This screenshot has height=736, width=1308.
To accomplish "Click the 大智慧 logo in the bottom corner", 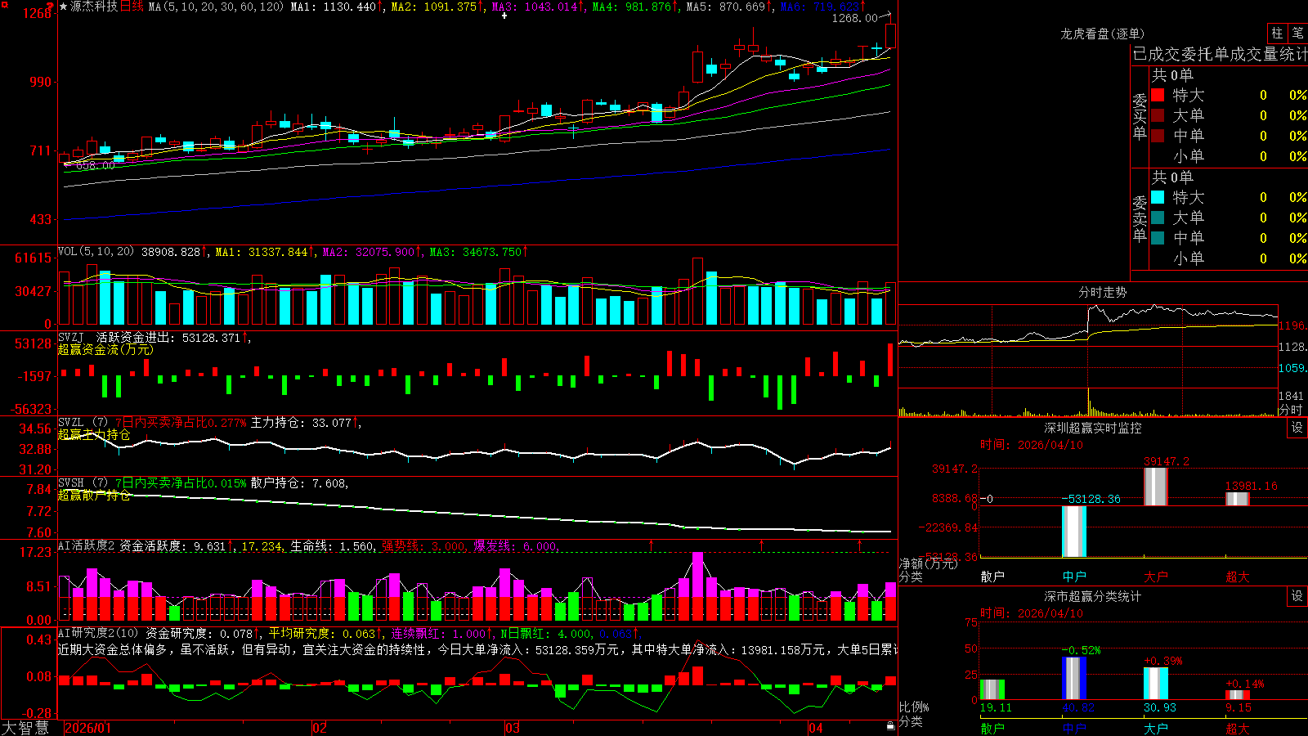I will (25, 727).
